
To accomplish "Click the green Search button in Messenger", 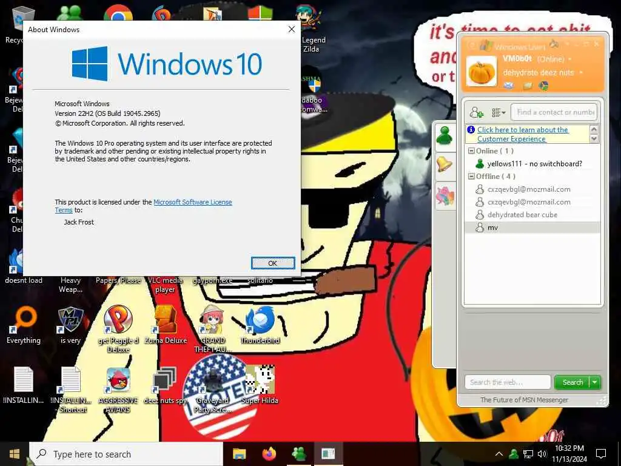I will click(x=572, y=382).
